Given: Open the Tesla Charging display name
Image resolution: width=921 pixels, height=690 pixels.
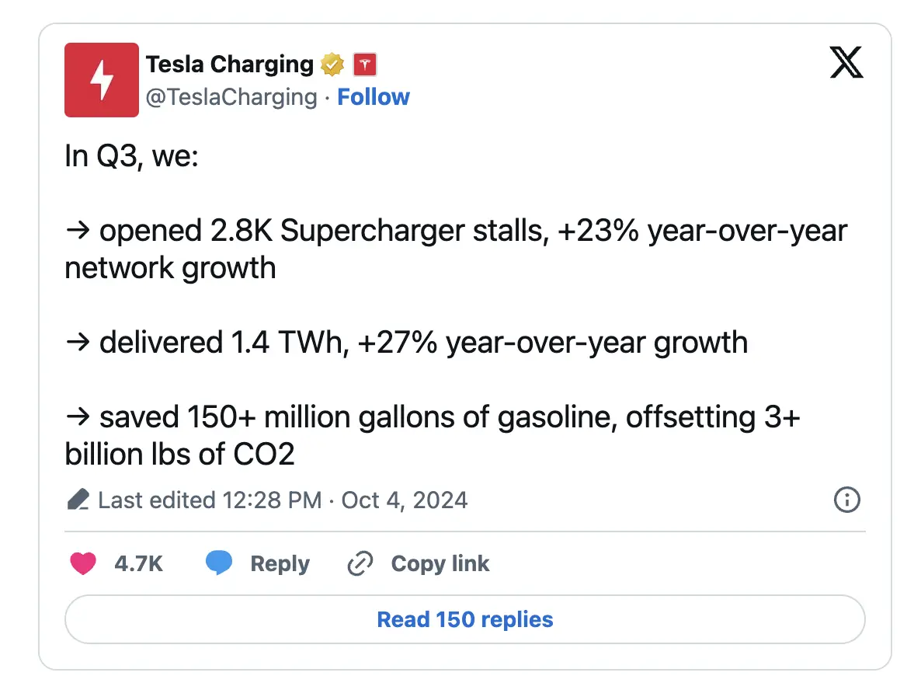Looking at the screenshot, I should (x=230, y=64).
